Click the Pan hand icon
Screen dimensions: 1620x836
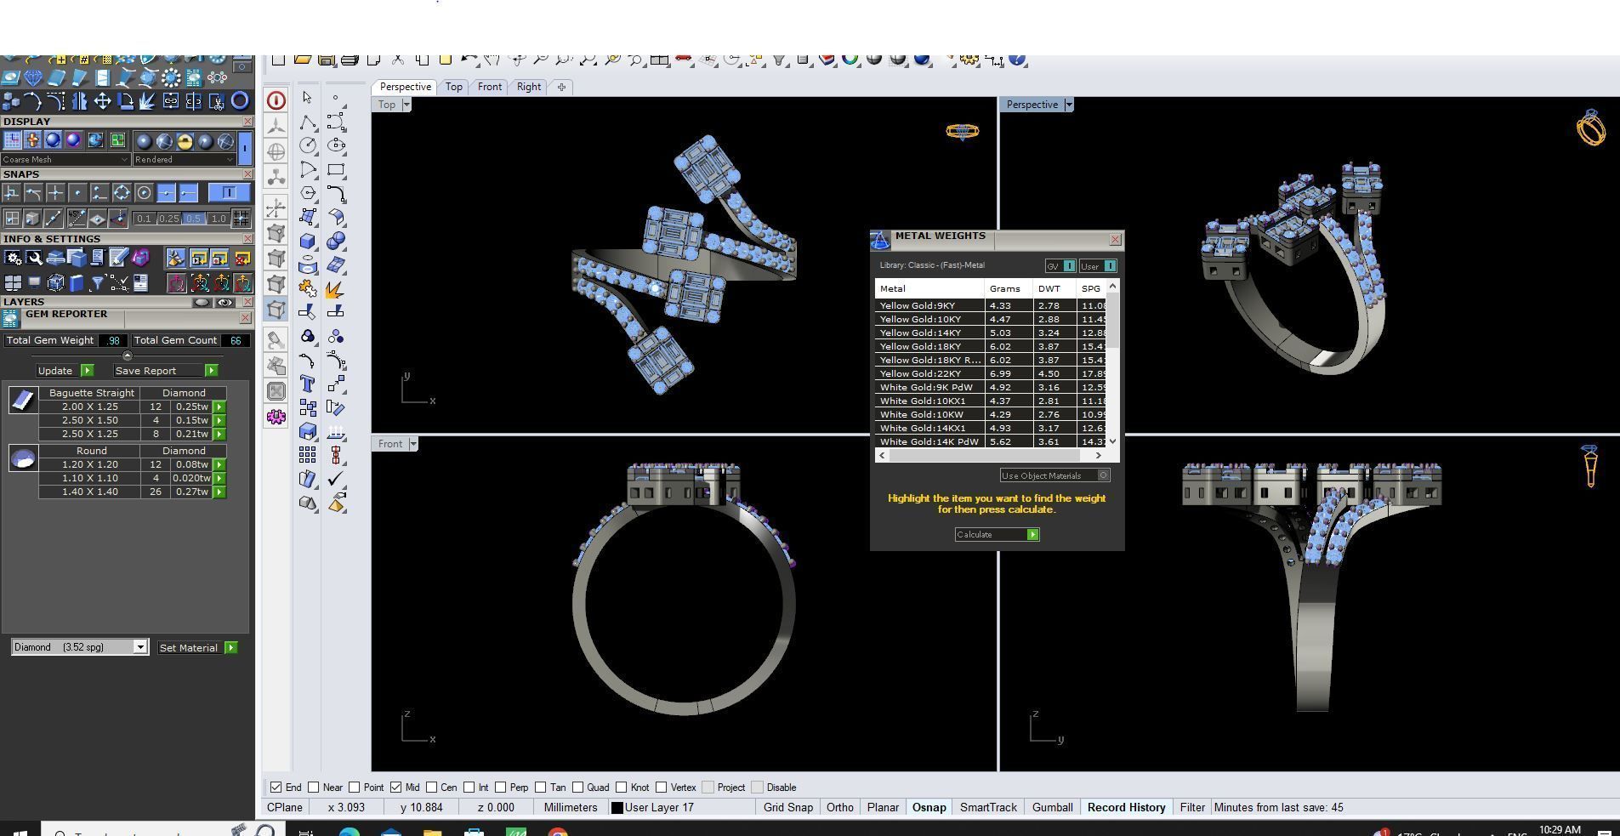492,59
